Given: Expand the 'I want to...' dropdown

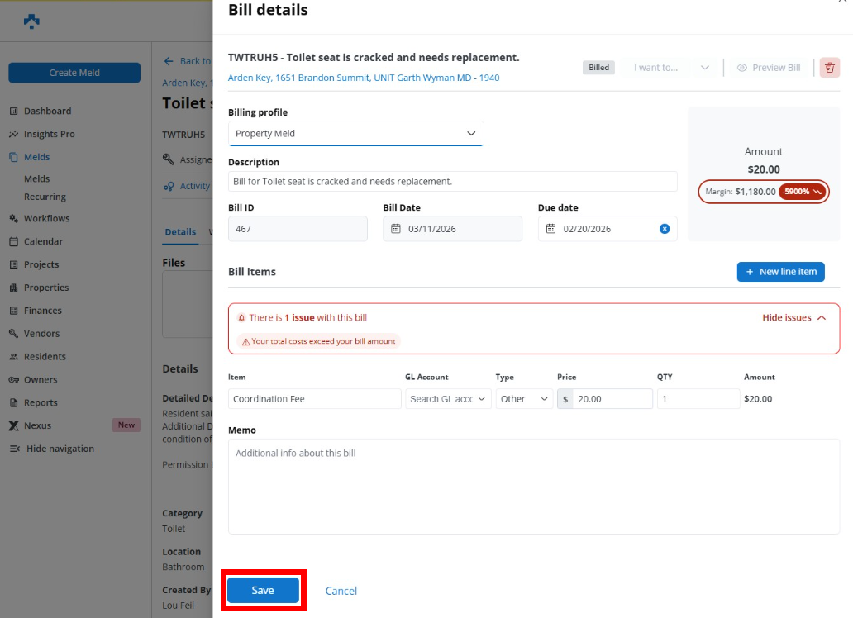Looking at the screenshot, I should tap(671, 68).
